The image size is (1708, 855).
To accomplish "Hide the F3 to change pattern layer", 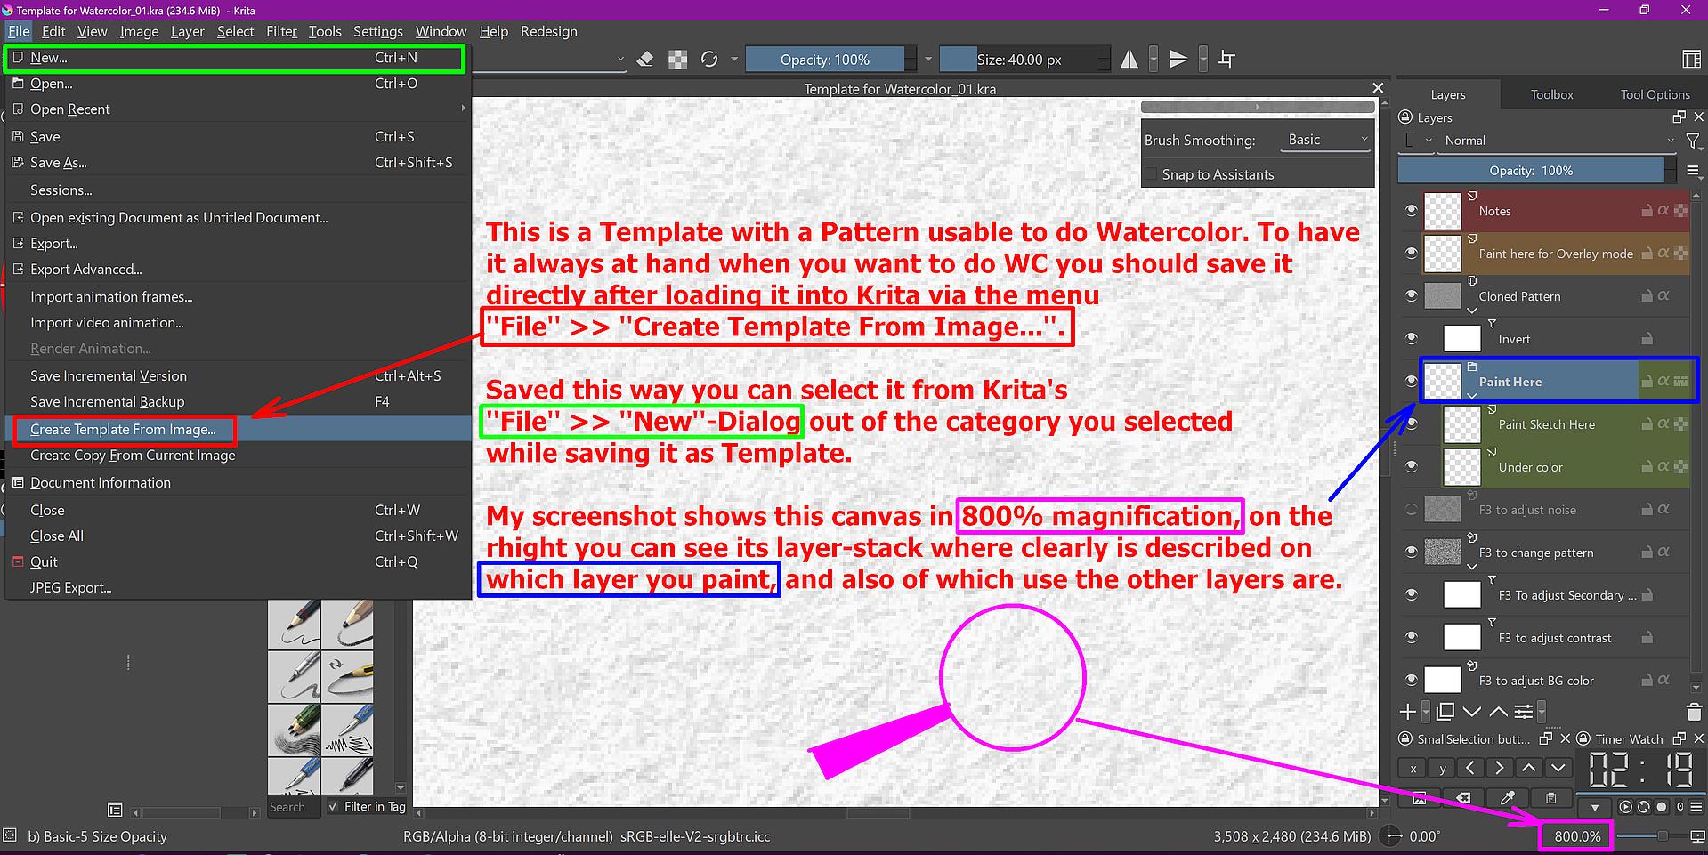I will 1412,553.
